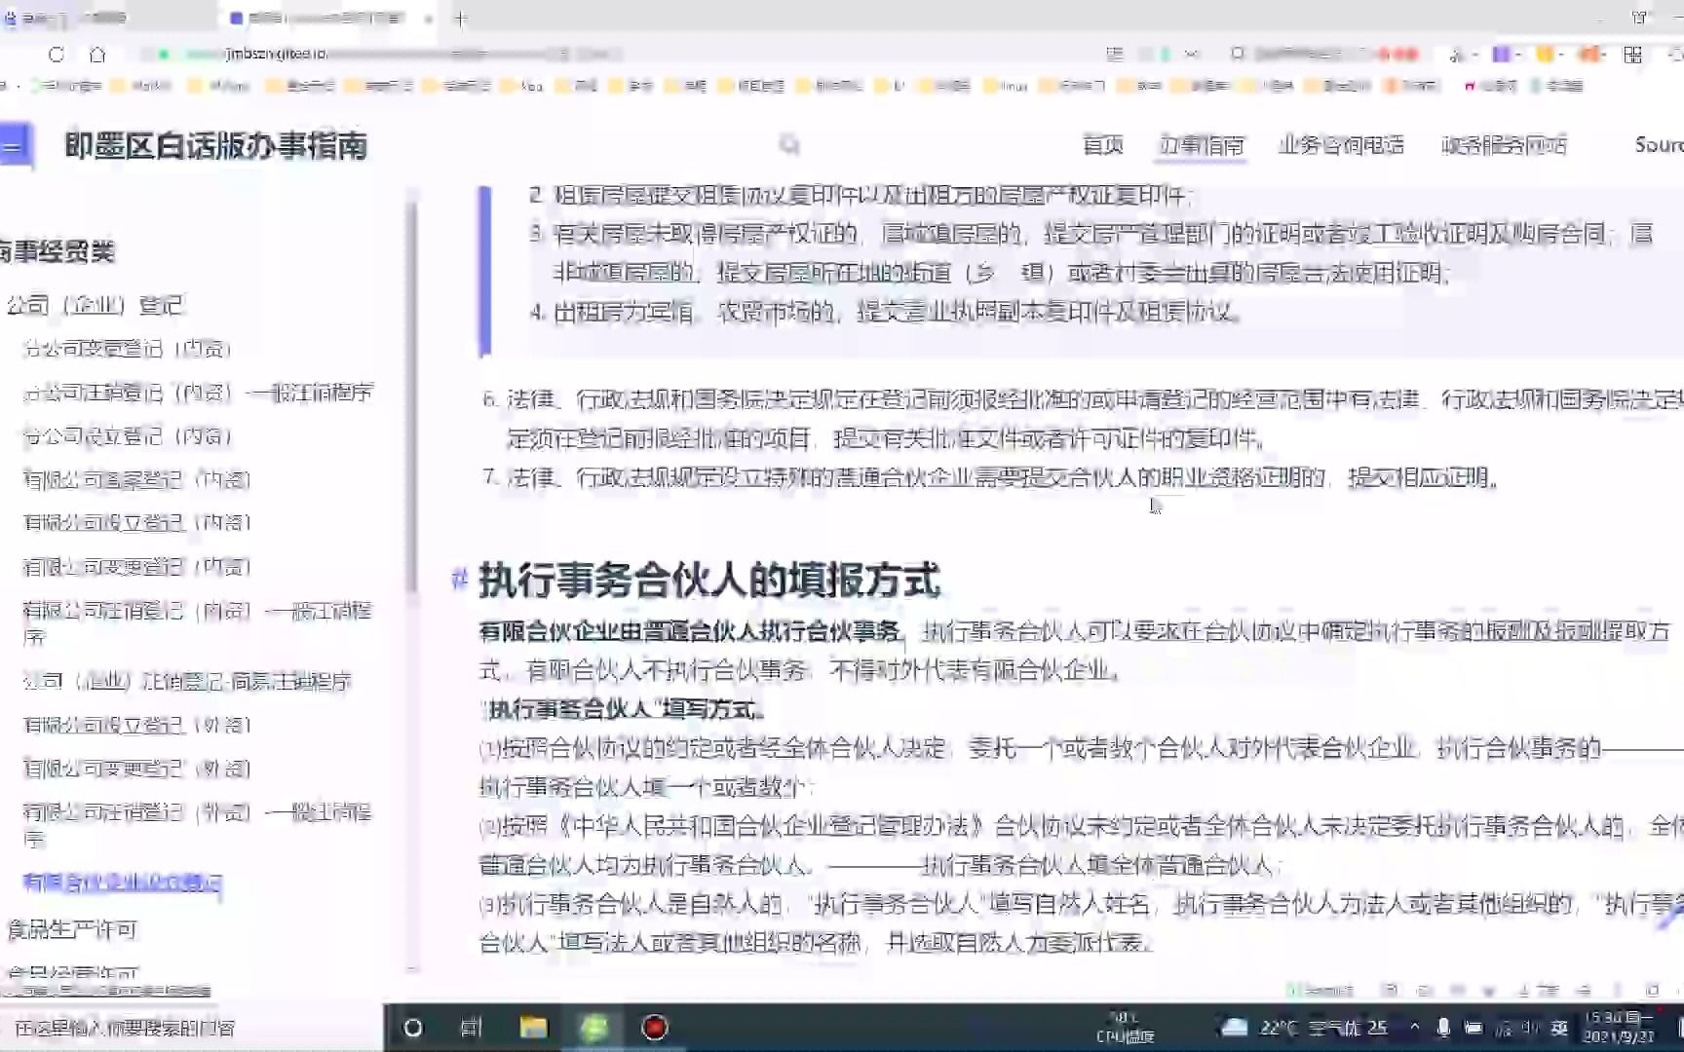Open the 首页 nav item

1103,145
